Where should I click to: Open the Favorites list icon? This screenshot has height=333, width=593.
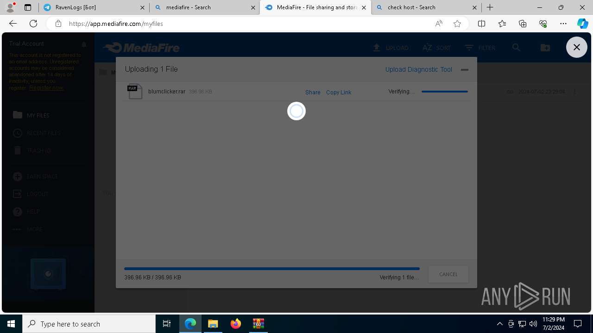[502, 24]
